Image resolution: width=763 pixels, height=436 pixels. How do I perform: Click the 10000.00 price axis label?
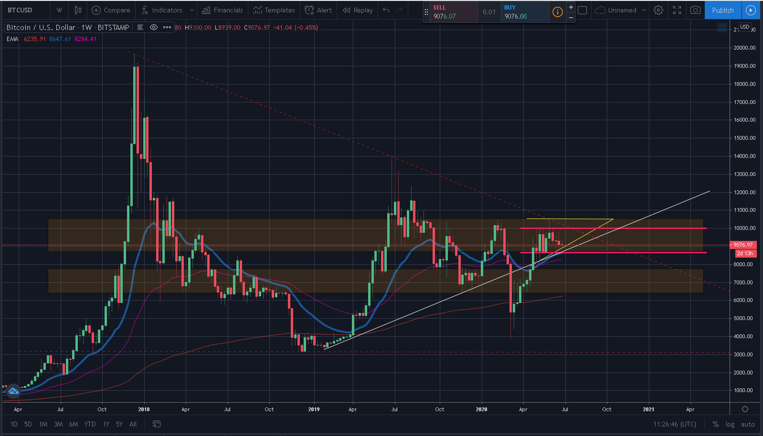pos(745,228)
